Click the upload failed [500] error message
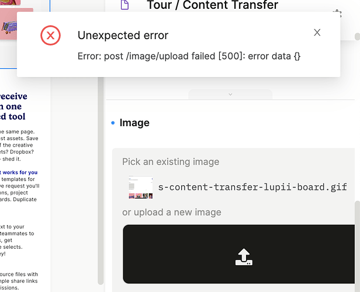This screenshot has height=292, width=360. [x=189, y=57]
